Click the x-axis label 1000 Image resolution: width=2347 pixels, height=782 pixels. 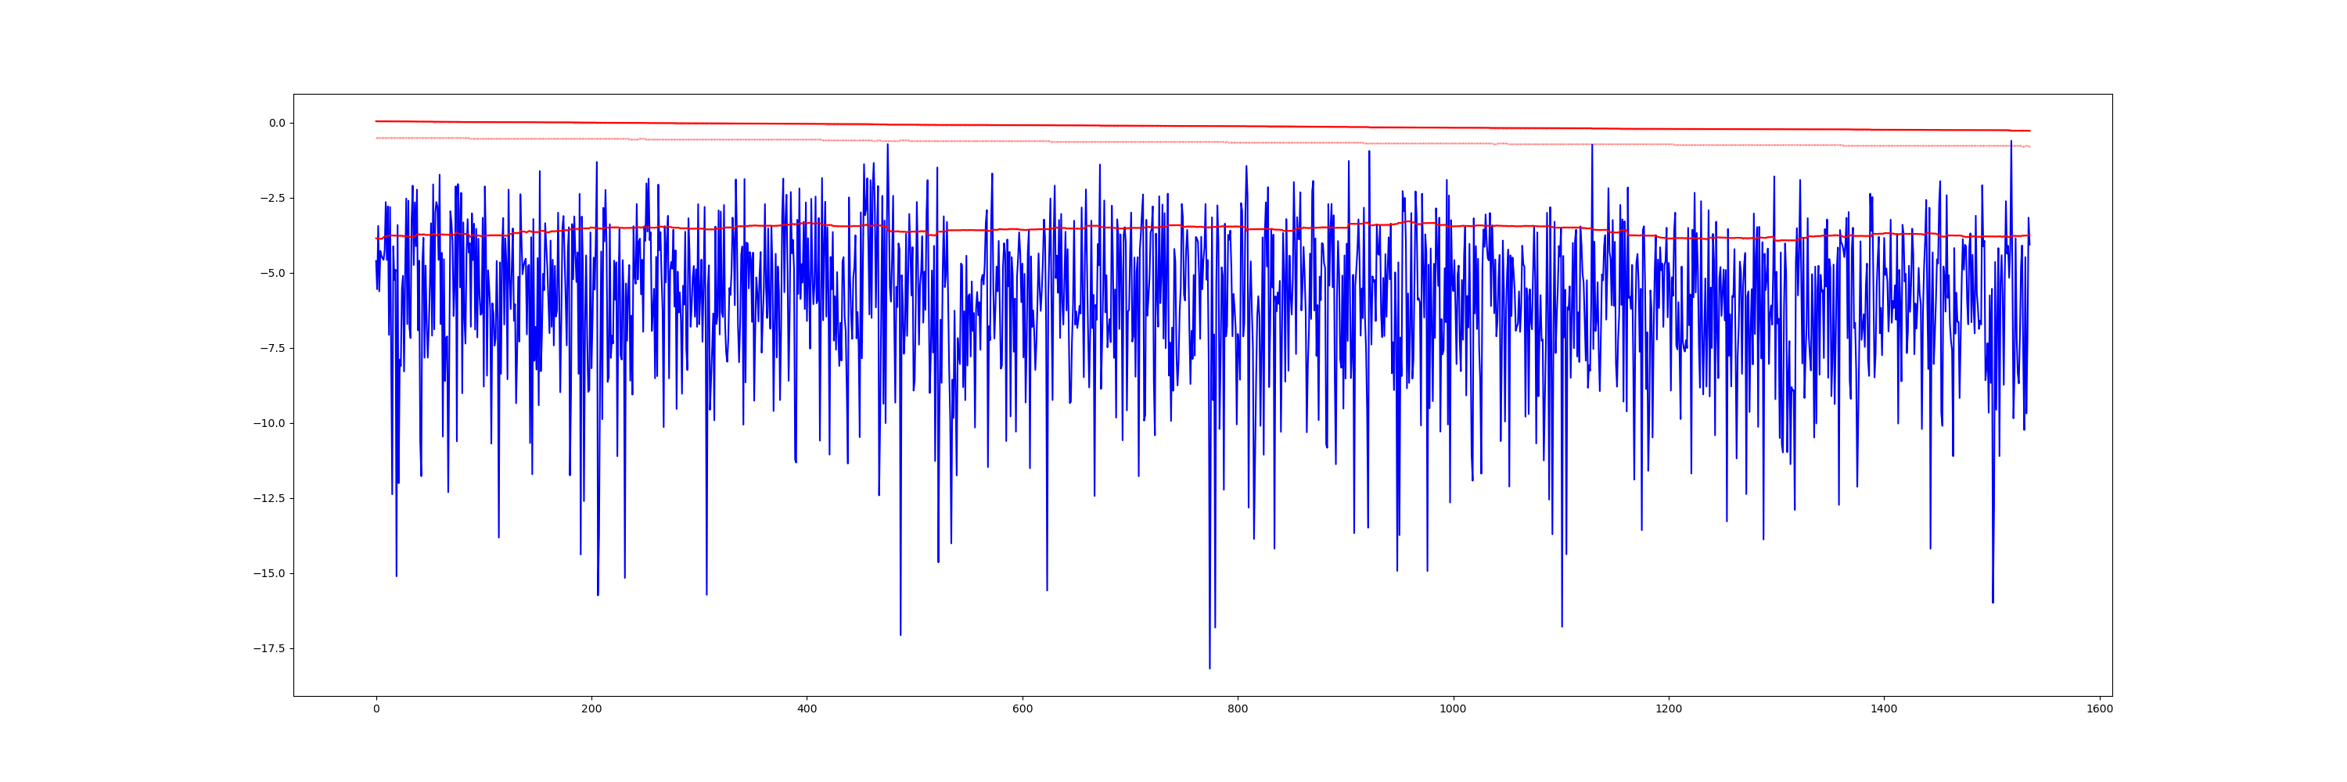tap(1454, 709)
